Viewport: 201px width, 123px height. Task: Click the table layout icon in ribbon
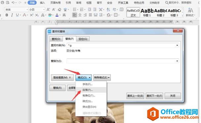point(121,10)
